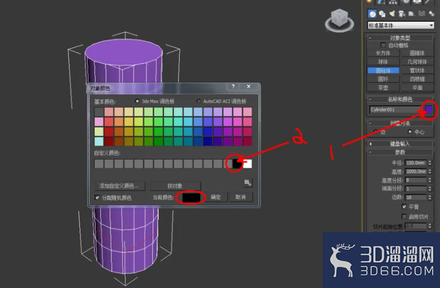Enable the 启用切片 checkbox
440x288 pixels.
(x=404, y=216)
